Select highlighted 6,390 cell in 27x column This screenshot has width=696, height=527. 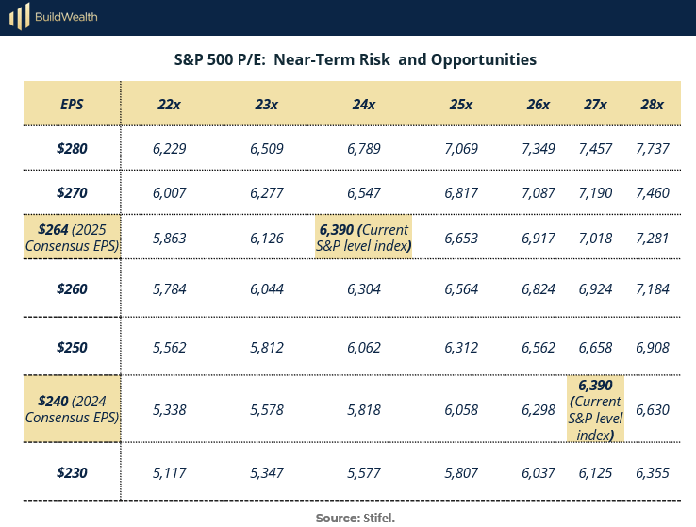[x=595, y=409]
